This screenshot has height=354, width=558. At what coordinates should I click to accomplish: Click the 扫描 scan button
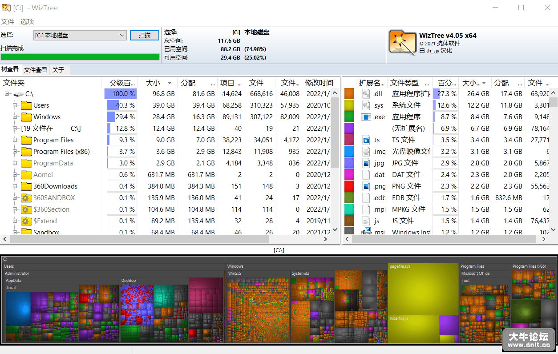coord(145,35)
